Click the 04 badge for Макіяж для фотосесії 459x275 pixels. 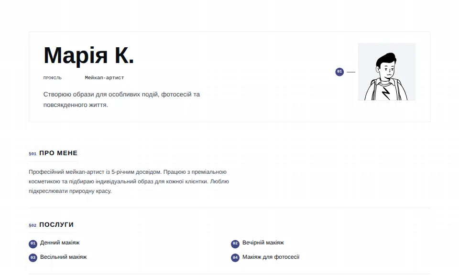tap(235, 258)
